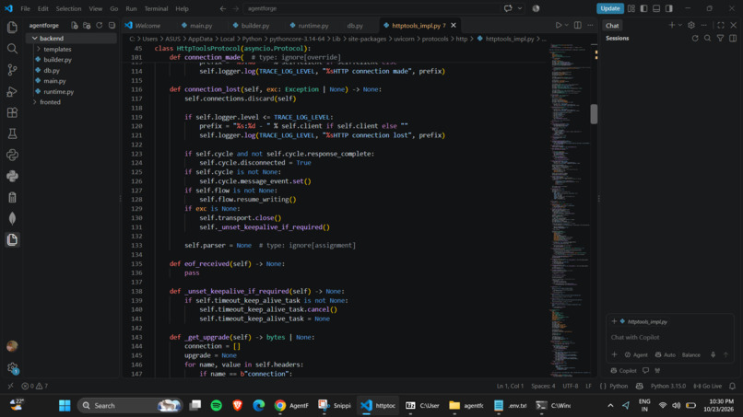Toggle the bottom panel

click(x=656, y=8)
